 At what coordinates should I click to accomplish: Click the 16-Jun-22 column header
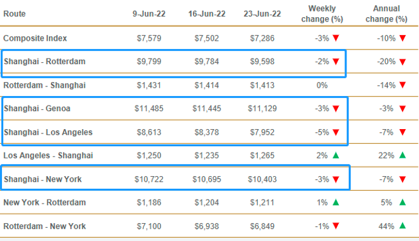click(207, 14)
